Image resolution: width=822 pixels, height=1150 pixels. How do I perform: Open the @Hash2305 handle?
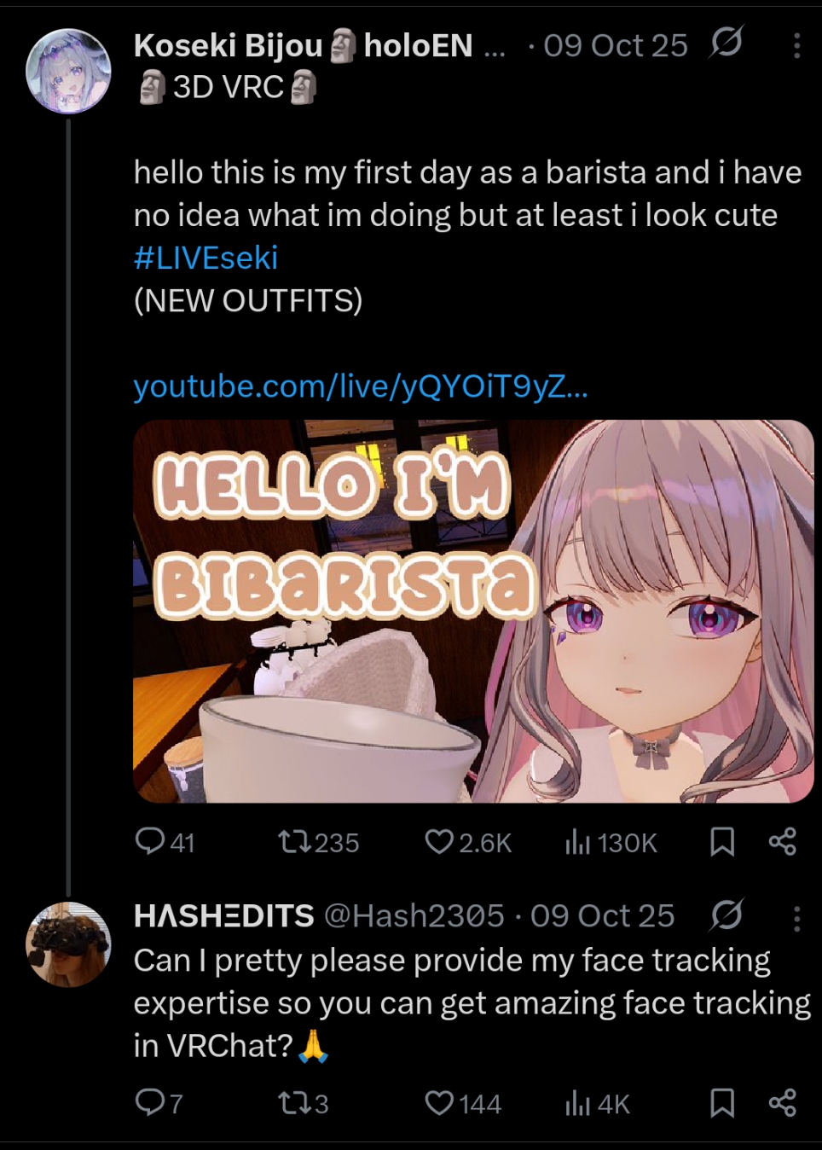tap(414, 915)
